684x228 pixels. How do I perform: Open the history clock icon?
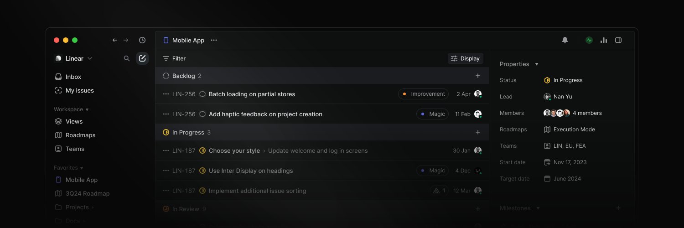142,40
